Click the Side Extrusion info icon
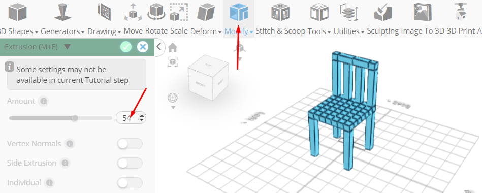482x193 pixels. click(x=65, y=163)
